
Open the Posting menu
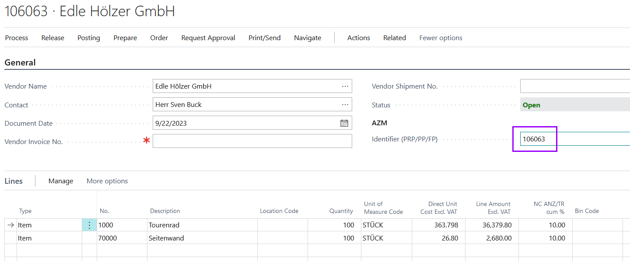point(89,38)
